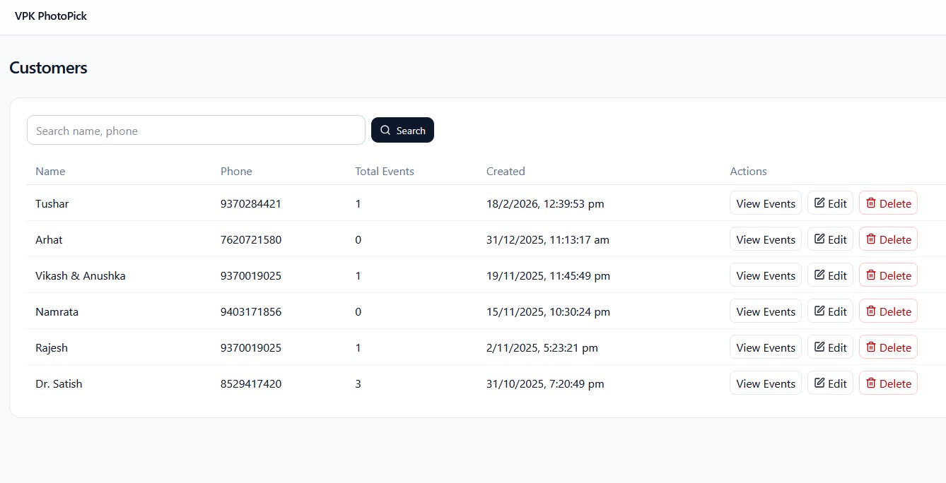This screenshot has height=483, width=946.
Task: Click the edit pencil in Rajesh's row
Action: click(819, 347)
